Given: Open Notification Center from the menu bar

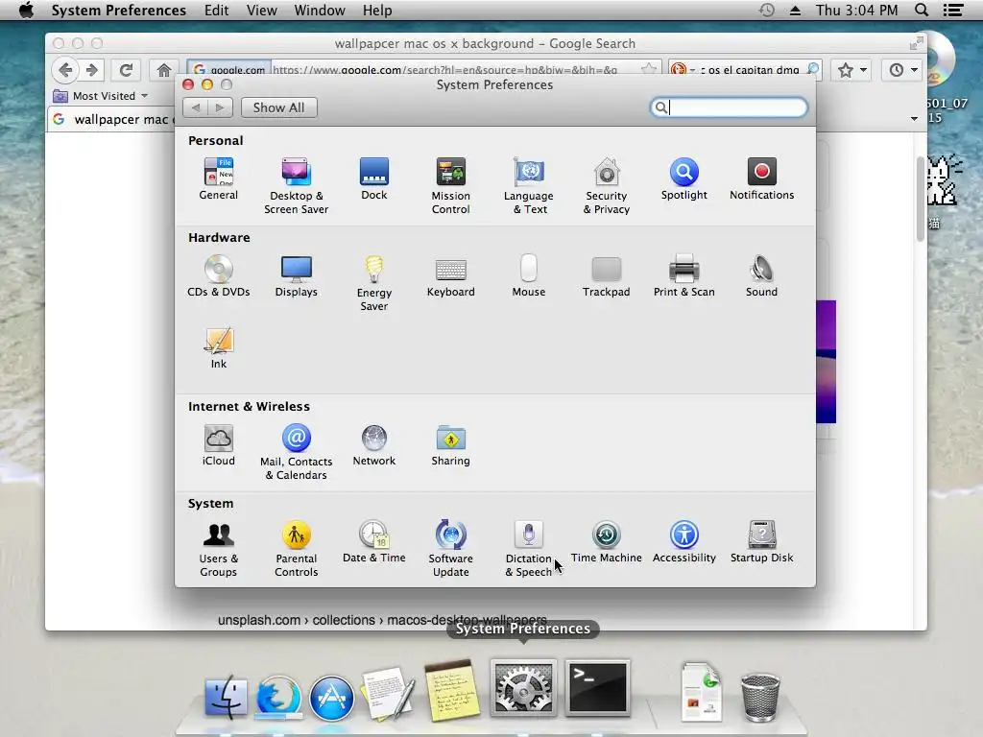Looking at the screenshot, I should tap(953, 10).
